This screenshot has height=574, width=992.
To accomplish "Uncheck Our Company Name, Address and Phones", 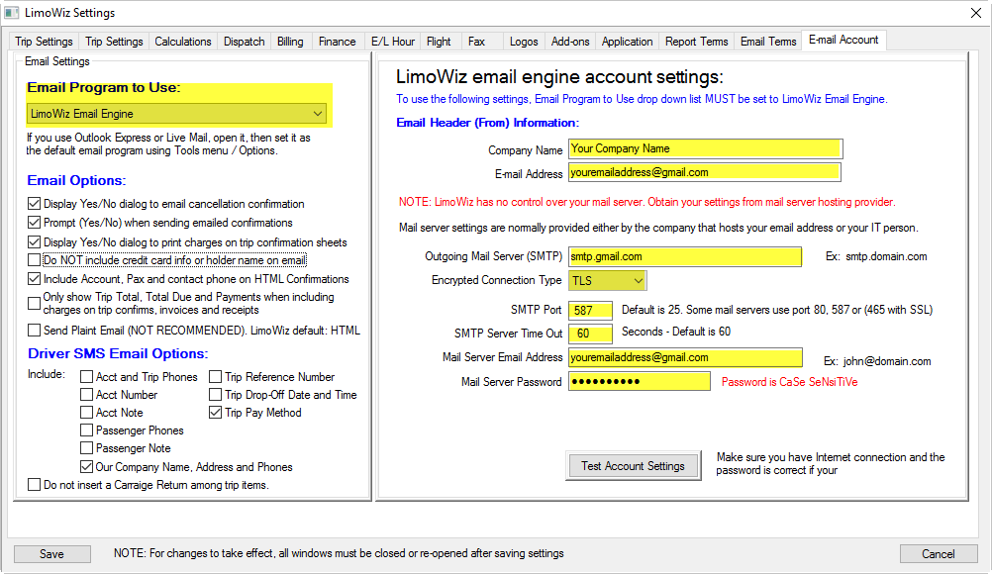I will [87, 467].
